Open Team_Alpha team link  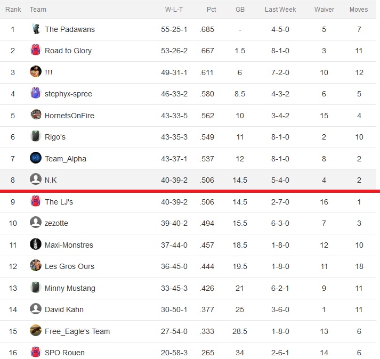(66, 159)
